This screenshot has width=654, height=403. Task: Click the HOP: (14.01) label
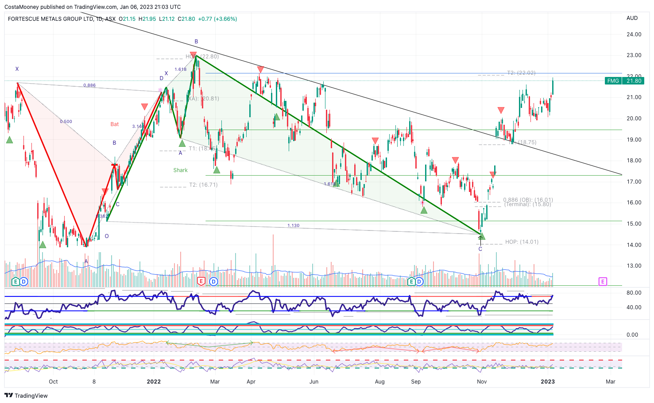click(x=522, y=242)
